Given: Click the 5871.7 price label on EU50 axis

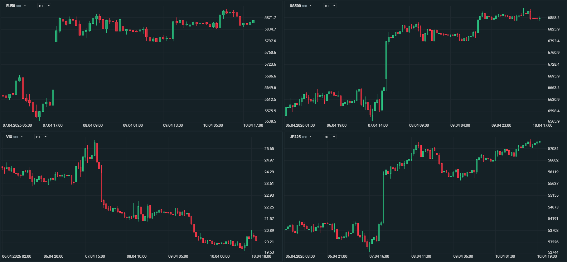Looking at the screenshot, I should coord(270,18).
